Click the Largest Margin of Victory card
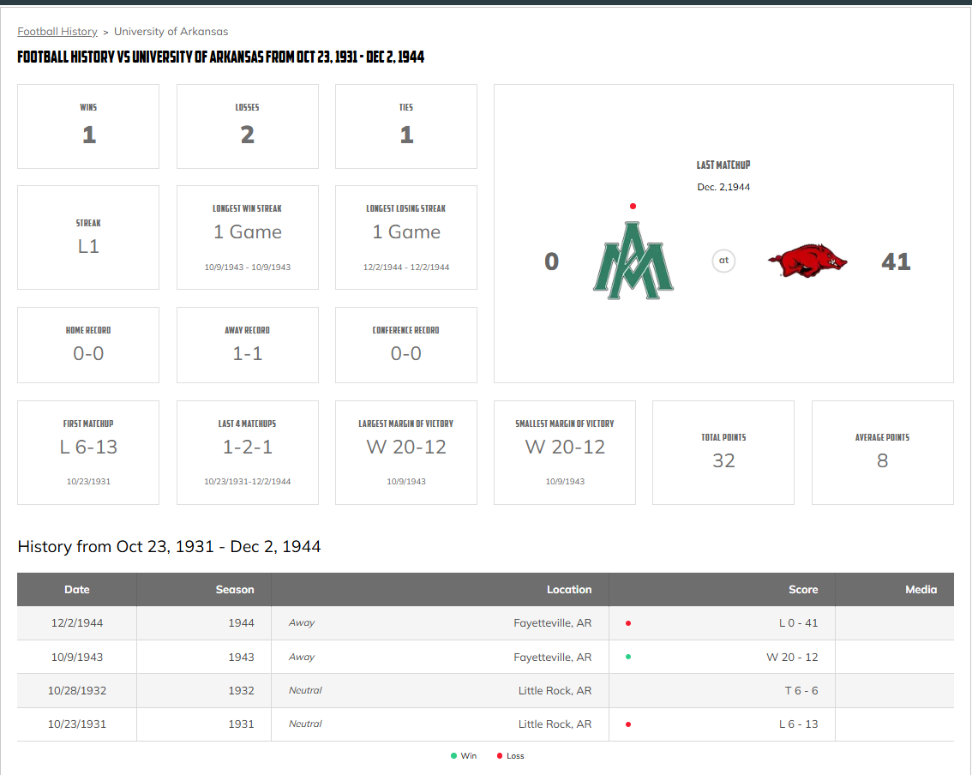Image resolution: width=972 pixels, height=775 pixels. click(x=406, y=453)
